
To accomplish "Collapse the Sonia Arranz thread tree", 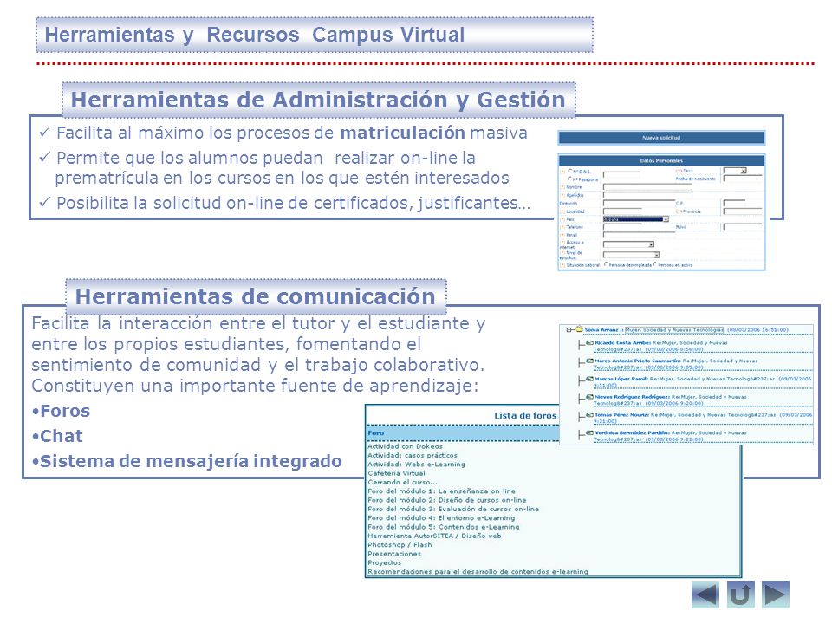I will tap(569, 330).
